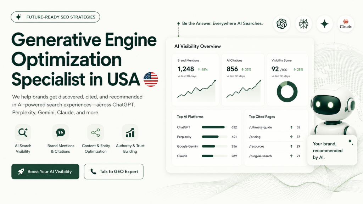The image size is (363, 204).
Task: Click the up arrow beside /blog/ai-search
Action: 291,156
